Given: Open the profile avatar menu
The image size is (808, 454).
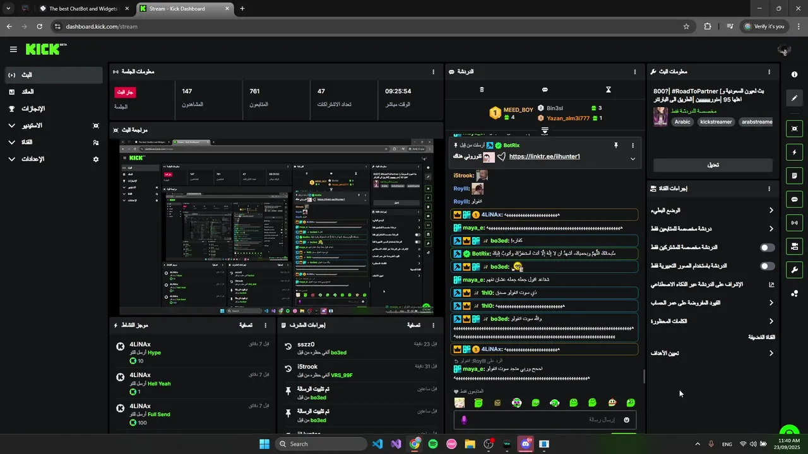Looking at the screenshot, I should tap(784, 50).
